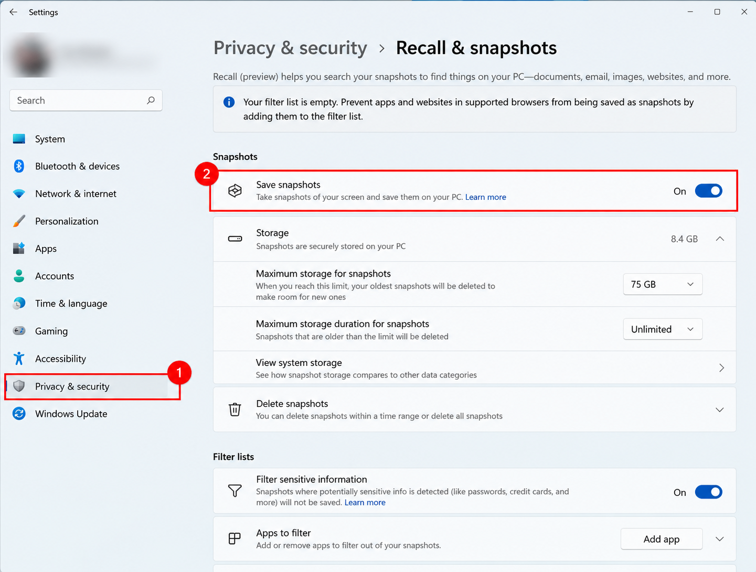
Task: Collapse the Storage section chevron
Action: tap(720, 239)
